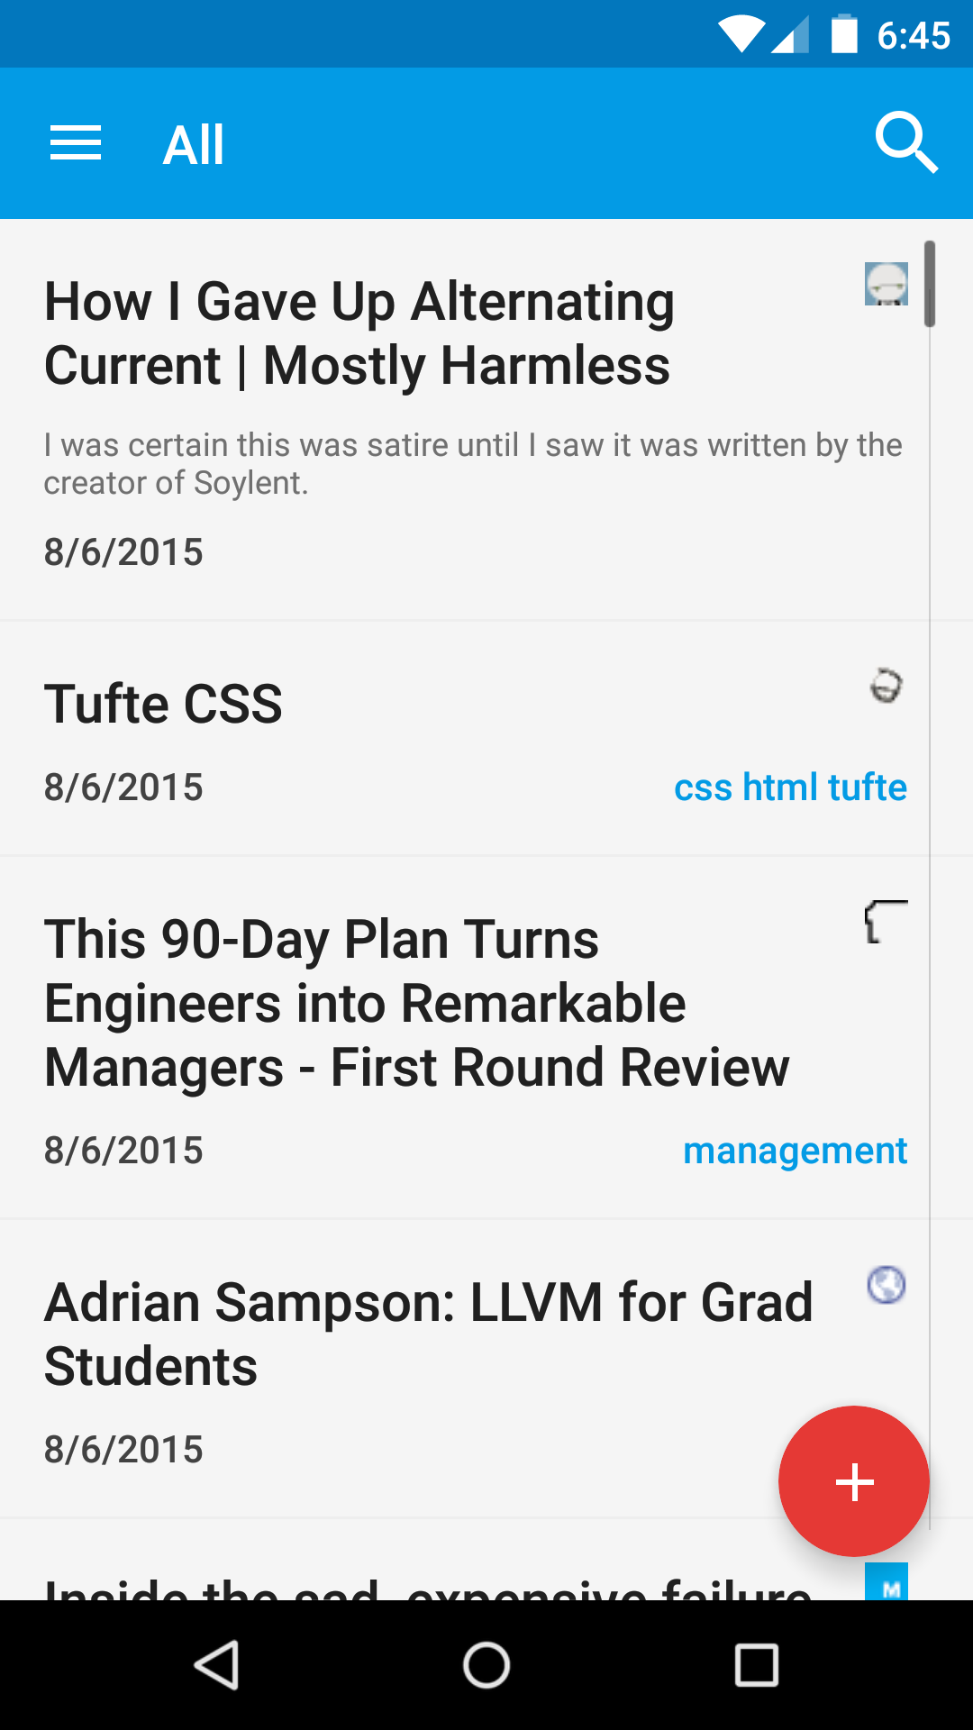Click the list scrollbar handle
This screenshot has width=973, height=1730.
pyautogui.click(x=930, y=284)
